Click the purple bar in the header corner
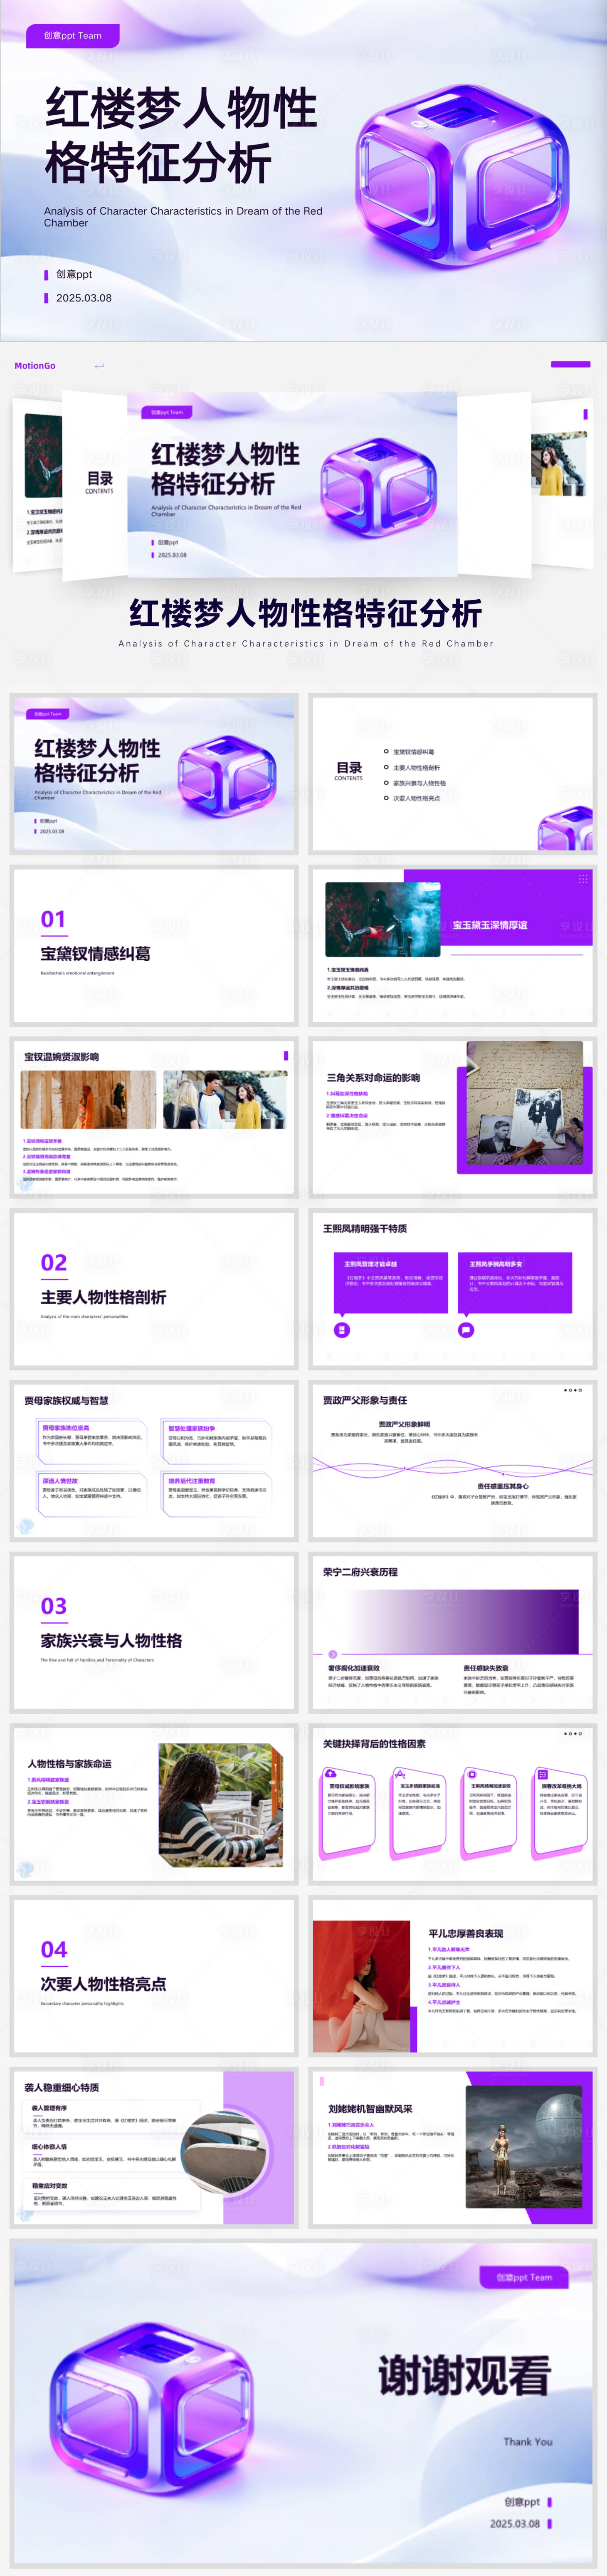Screen dimensions: 607x2576 click(x=571, y=364)
